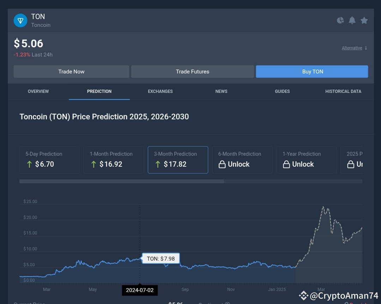Viewport: 381px width, 304px height.
Task: Star Toncoin as a favorite
Action: [364, 20]
